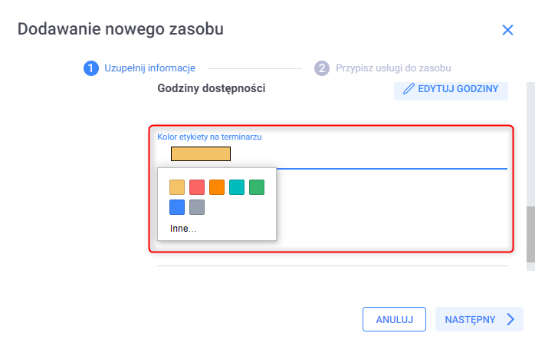Screen dimensions: 535x343
Task: Pick the light orange color swatch
Action: point(177,186)
